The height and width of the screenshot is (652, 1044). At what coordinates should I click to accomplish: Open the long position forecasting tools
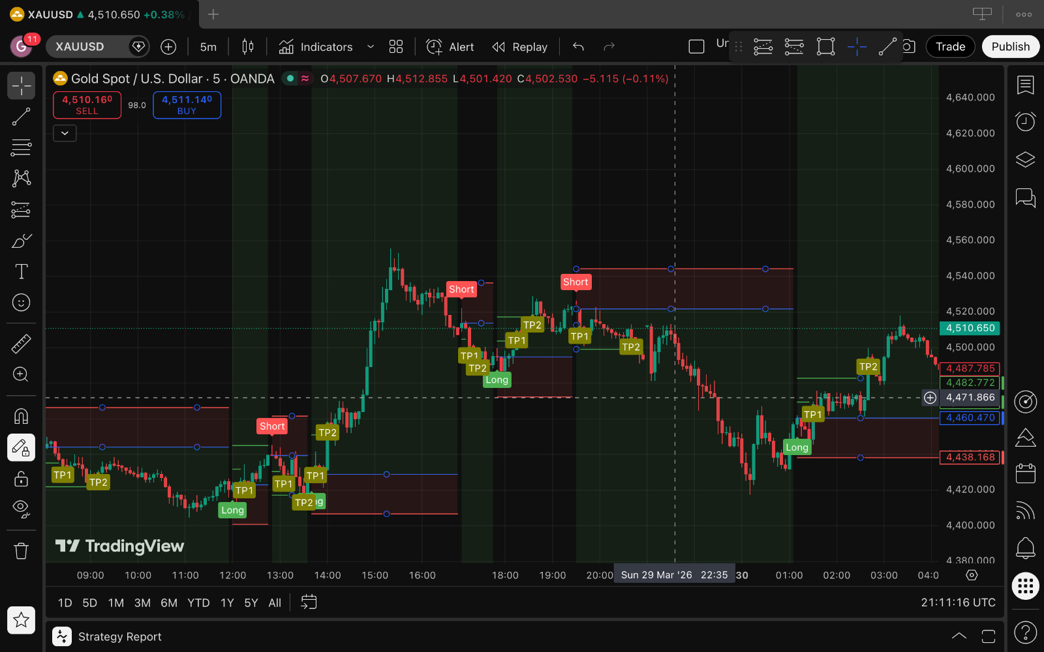click(21, 209)
